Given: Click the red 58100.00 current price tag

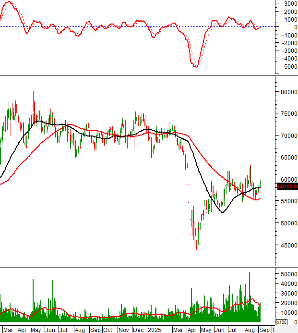Looking at the screenshot, I should click(x=286, y=186).
